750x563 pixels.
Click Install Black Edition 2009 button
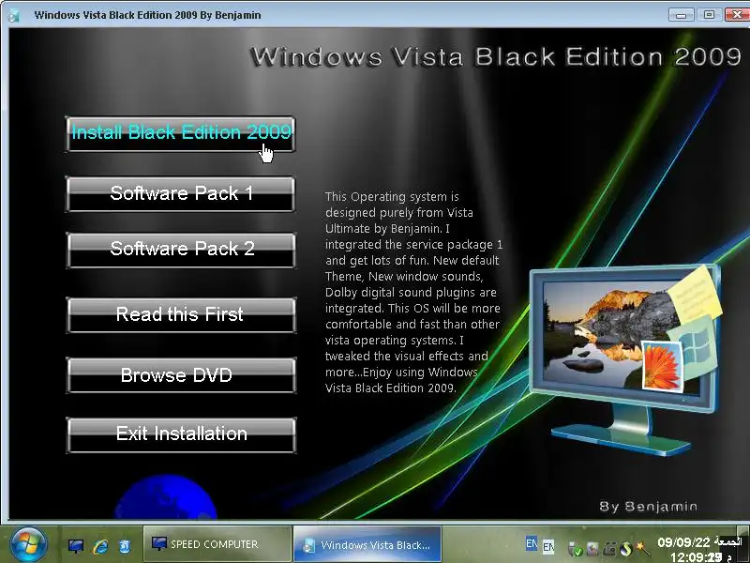click(180, 134)
